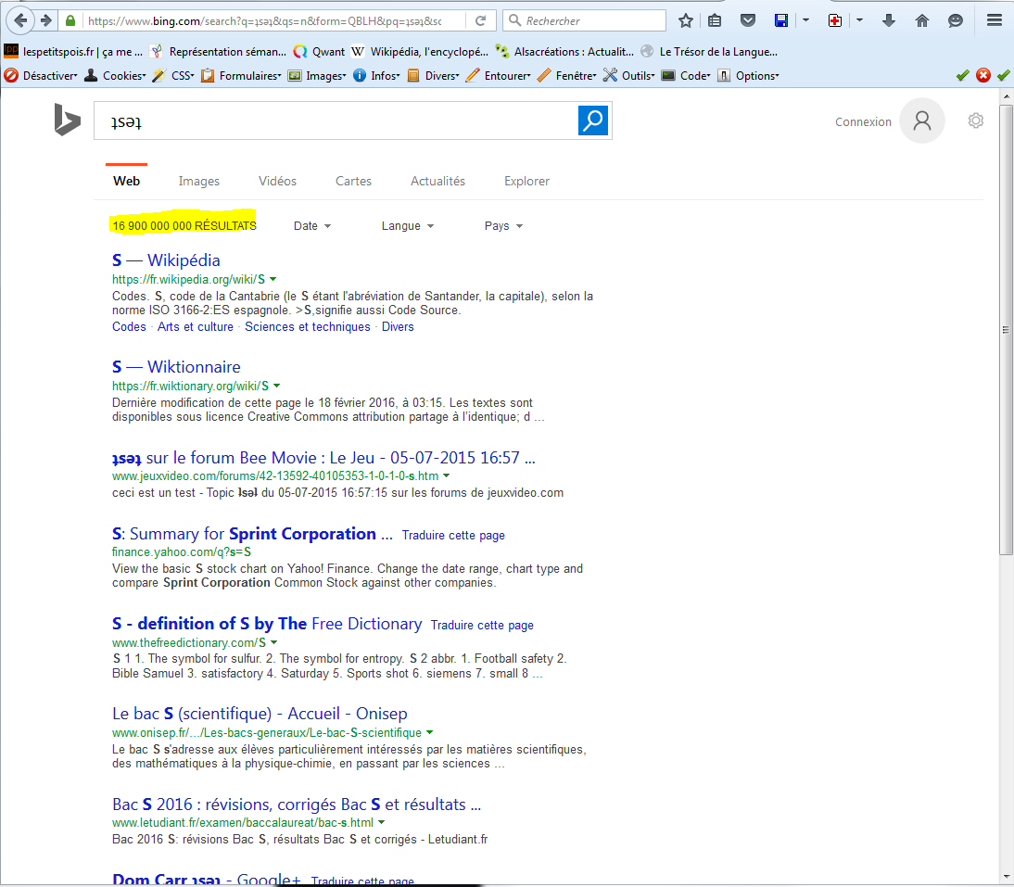
Task: Open the Firefox hamburger menu
Action: [994, 20]
